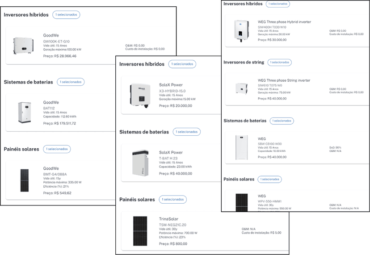370x255 pixels.
Task: Click the 'WEG Three phase String inverter' title
Action: 284,80
